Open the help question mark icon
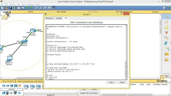Screen dimensions: 171x96 (x=169, y=8)
